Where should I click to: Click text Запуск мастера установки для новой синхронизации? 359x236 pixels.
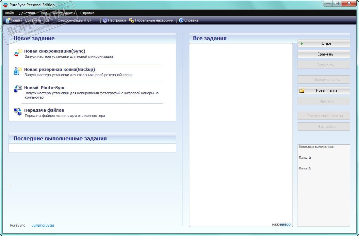point(69,56)
